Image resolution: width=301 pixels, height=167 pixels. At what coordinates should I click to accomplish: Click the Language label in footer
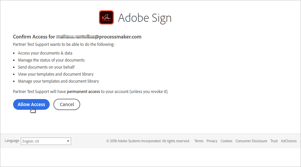tap(12, 141)
